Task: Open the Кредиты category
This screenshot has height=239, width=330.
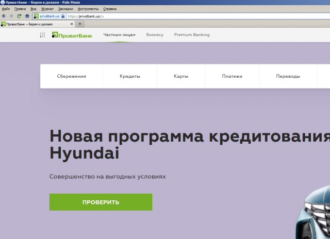Action: click(x=130, y=76)
